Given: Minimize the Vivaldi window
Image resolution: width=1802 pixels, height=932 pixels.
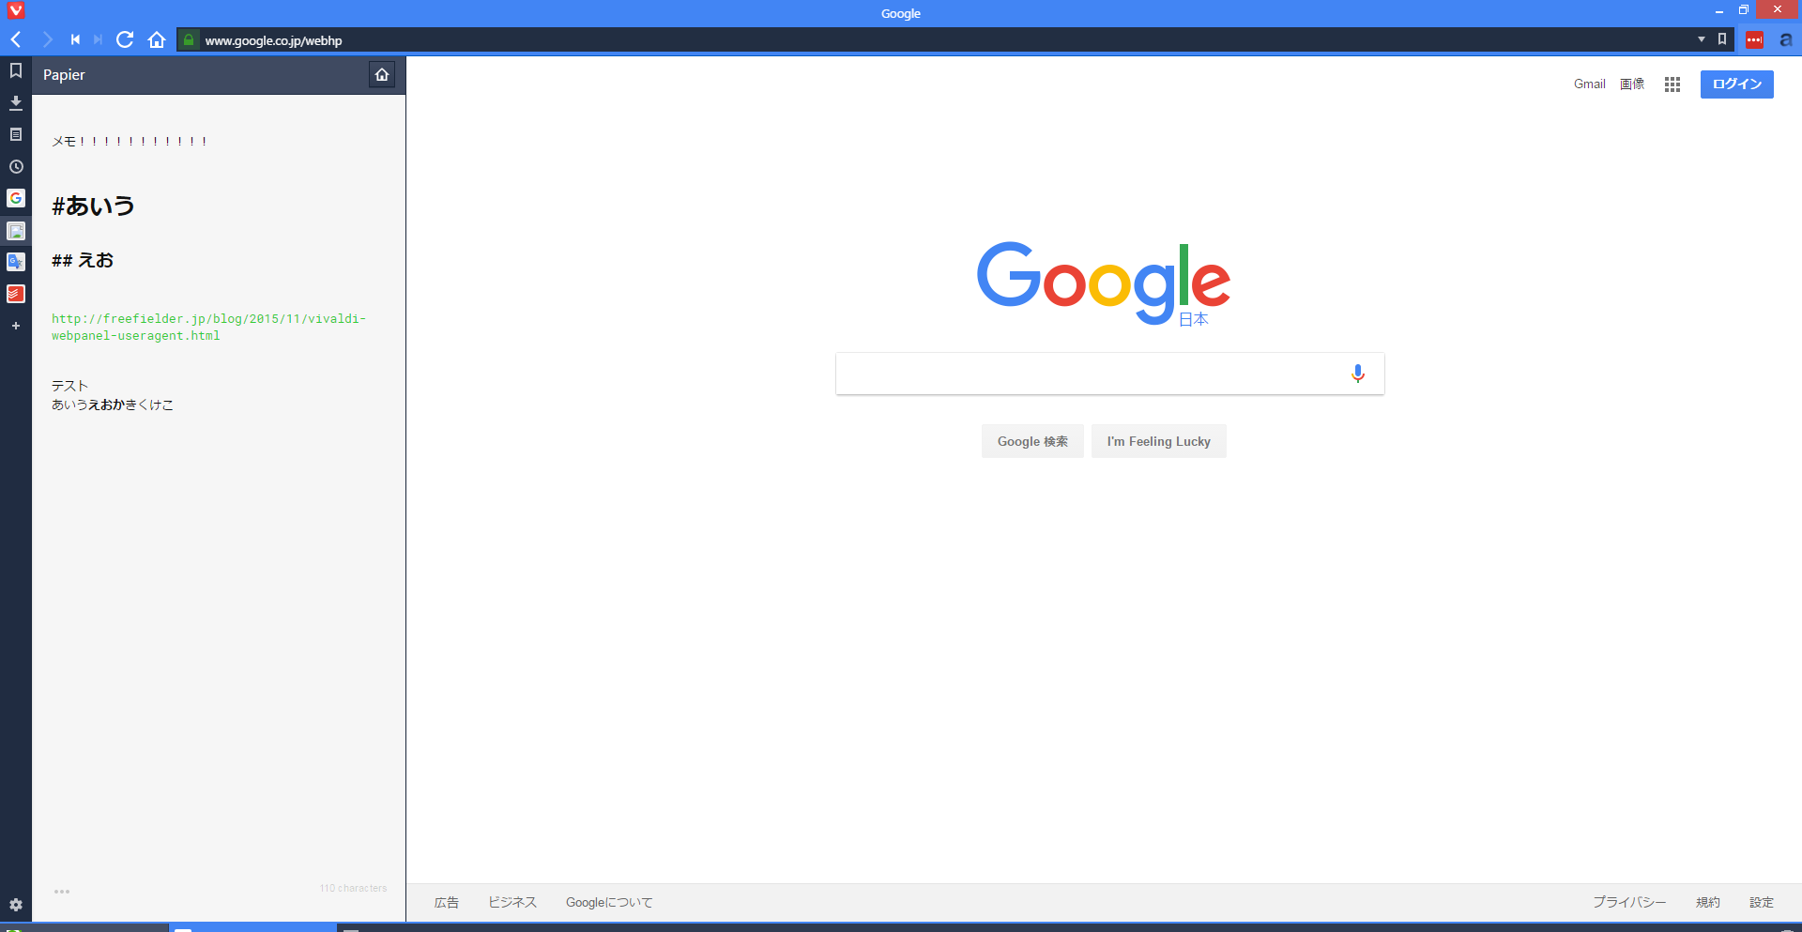Looking at the screenshot, I should point(1718,10).
